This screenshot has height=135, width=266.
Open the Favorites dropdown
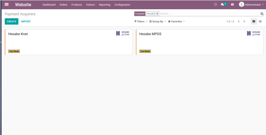[x=176, y=22]
